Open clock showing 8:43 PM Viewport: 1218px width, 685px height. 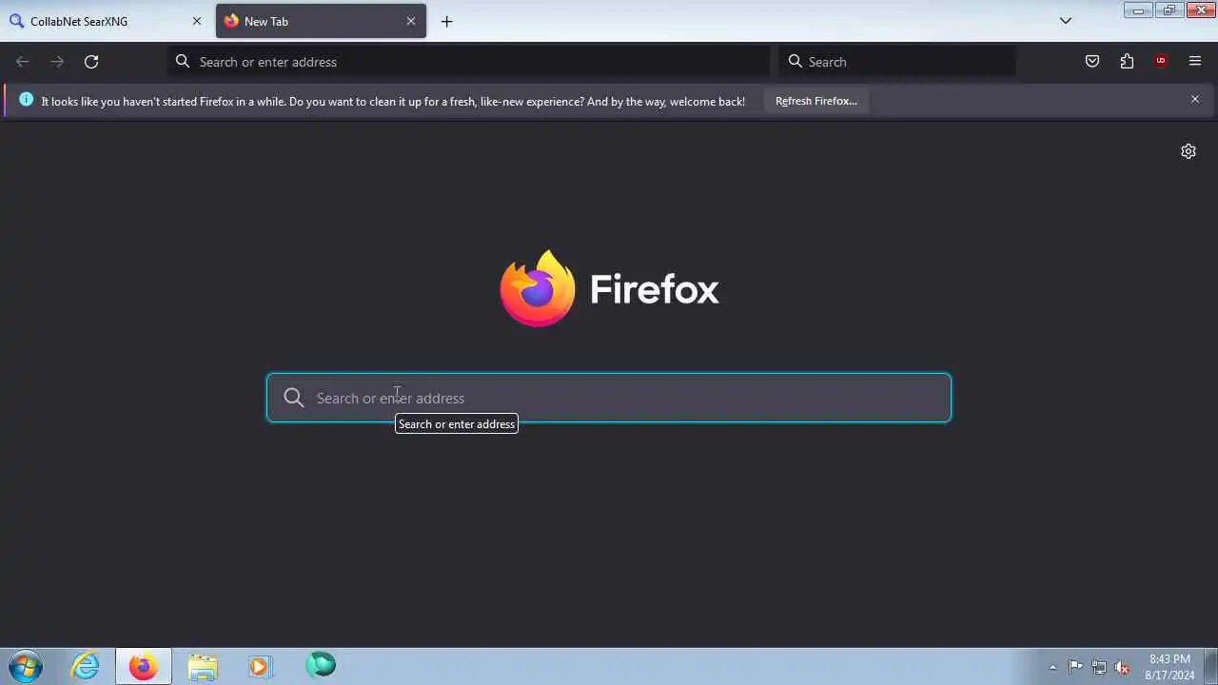[x=1169, y=667]
